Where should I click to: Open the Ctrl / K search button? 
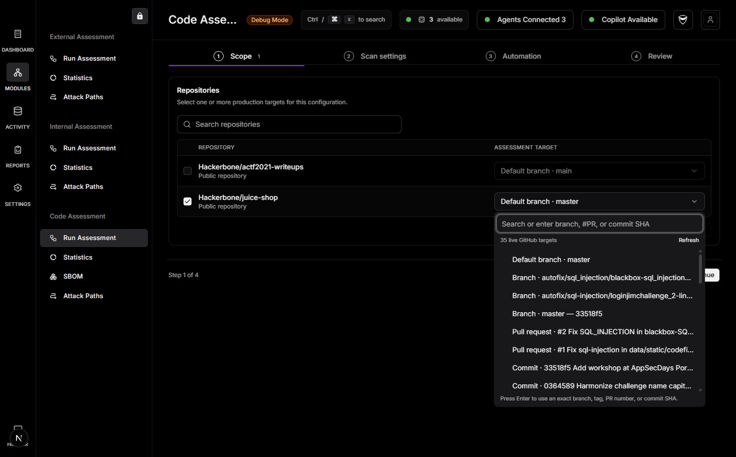tap(346, 20)
